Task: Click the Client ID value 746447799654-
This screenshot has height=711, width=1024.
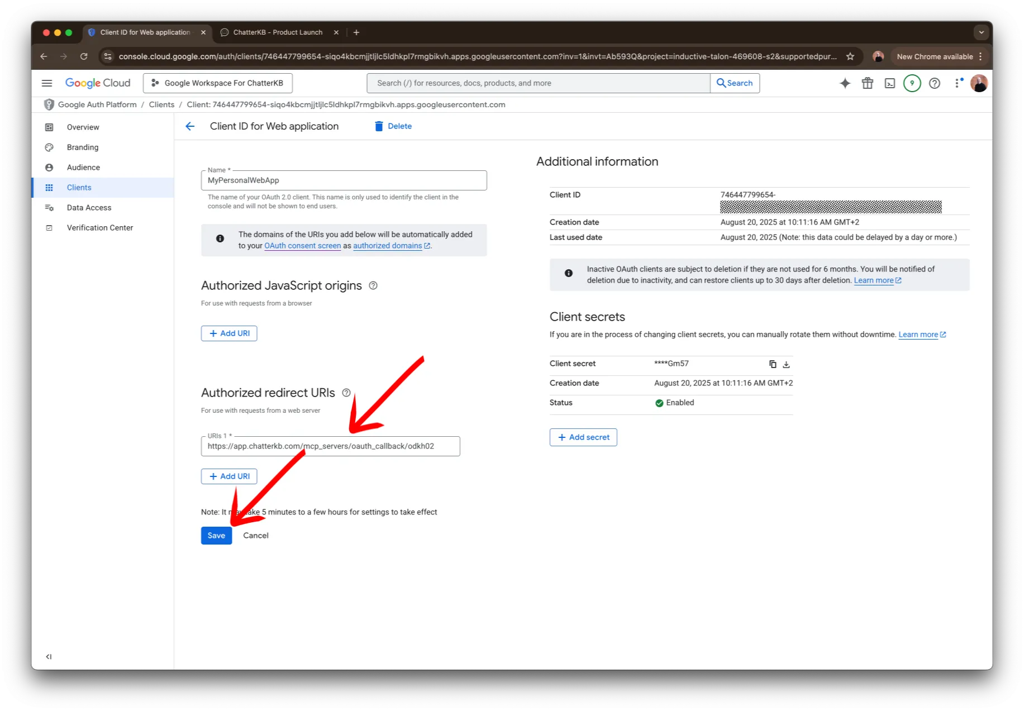Action: coord(747,195)
